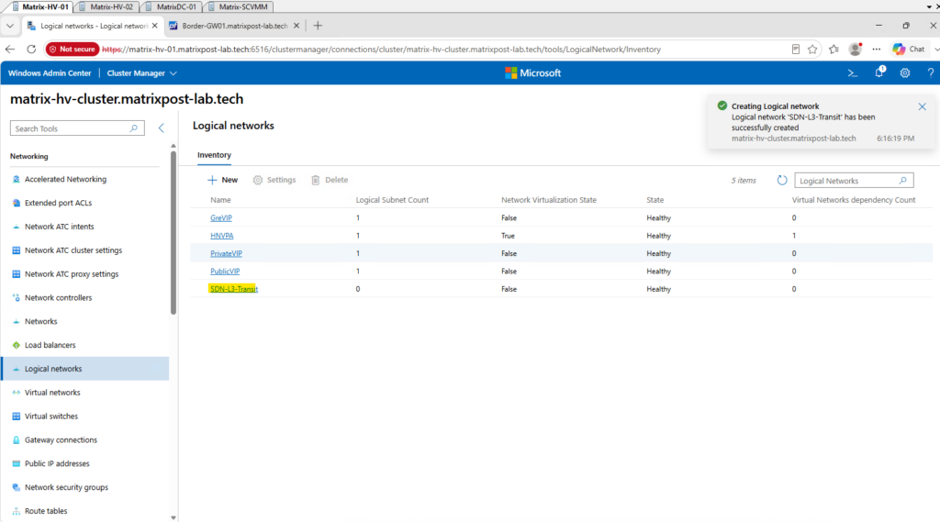Open Virtual networks in the sidebar
The width and height of the screenshot is (940, 522).
[52, 393]
